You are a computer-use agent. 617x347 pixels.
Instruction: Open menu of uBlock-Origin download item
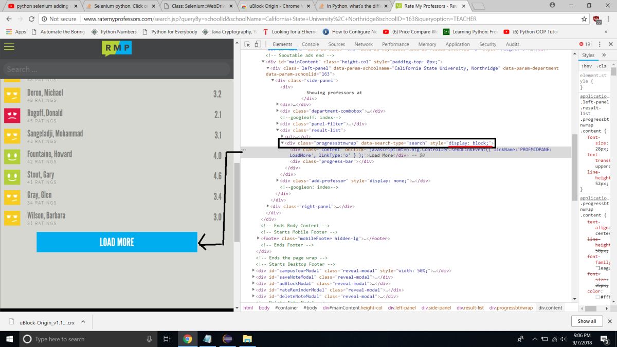(84, 322)
